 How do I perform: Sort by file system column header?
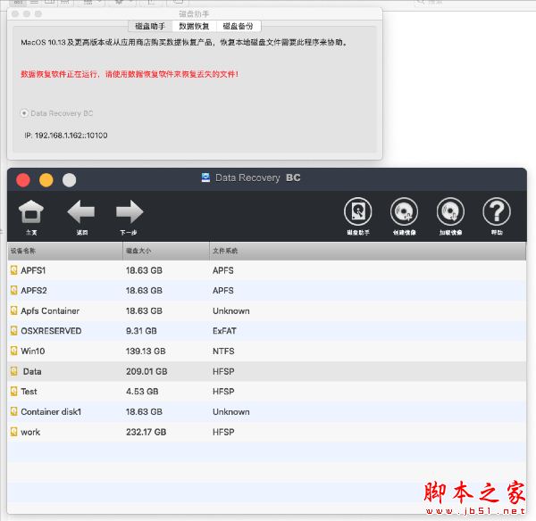click(x=367, y=251)
